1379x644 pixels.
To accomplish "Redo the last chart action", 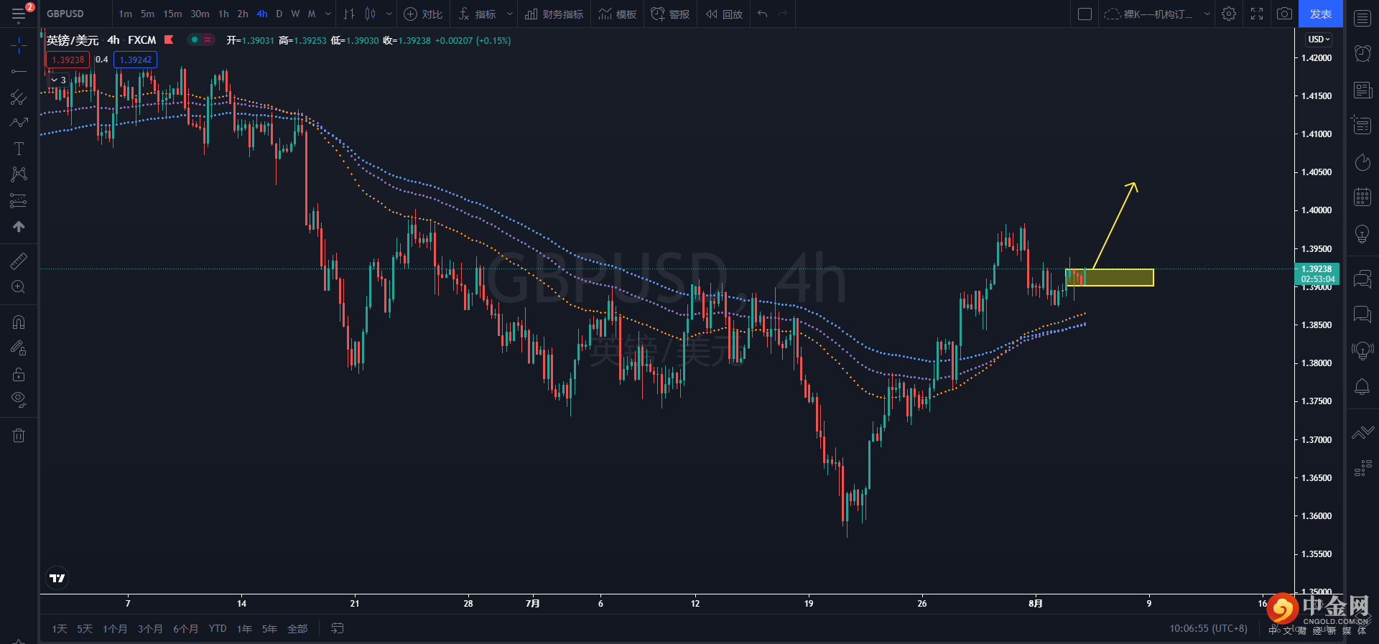I will pyautogui.click(x=783, y=14).
